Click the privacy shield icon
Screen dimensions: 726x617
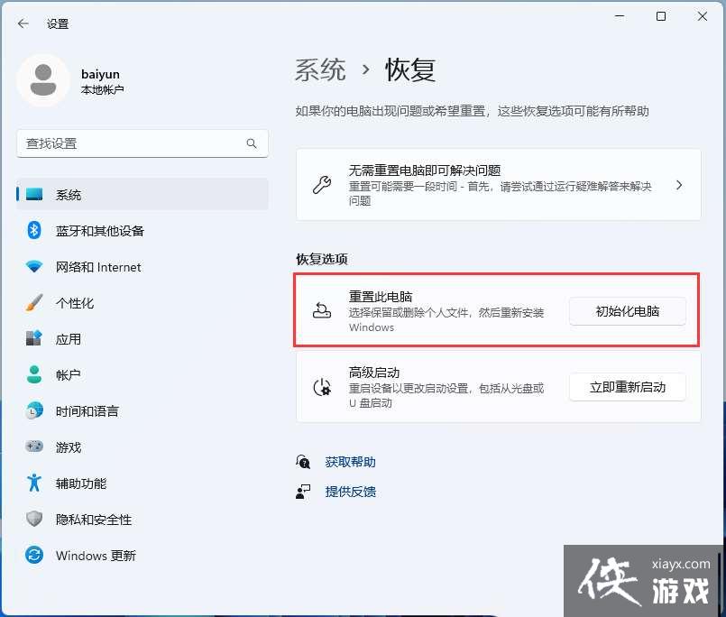(x=34, y=520)
